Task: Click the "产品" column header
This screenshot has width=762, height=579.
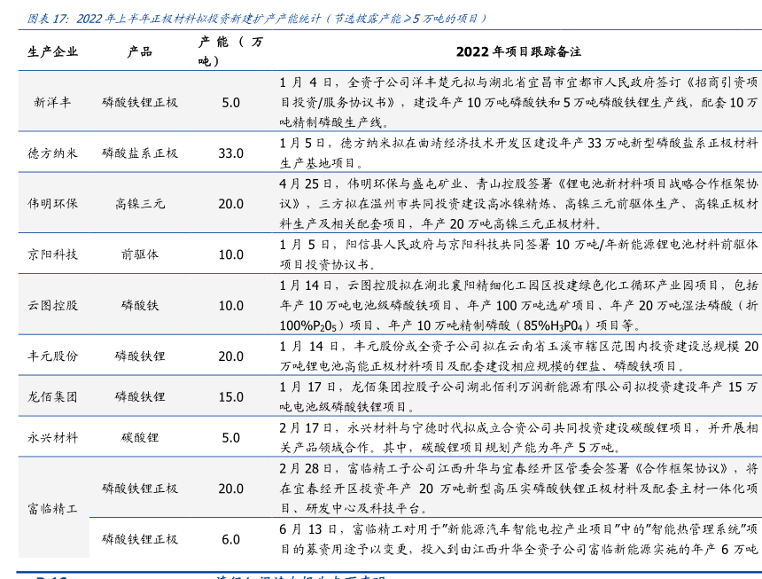Action: point(139,51)
